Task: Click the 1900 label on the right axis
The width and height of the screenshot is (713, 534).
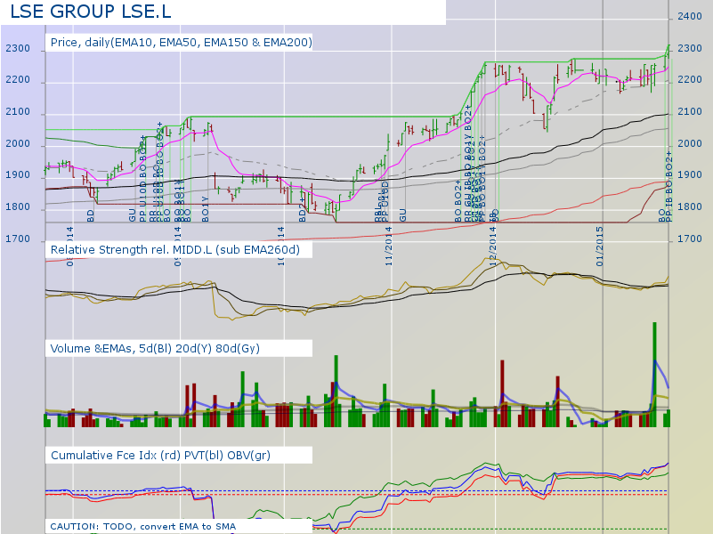Action: coord(689,174)
